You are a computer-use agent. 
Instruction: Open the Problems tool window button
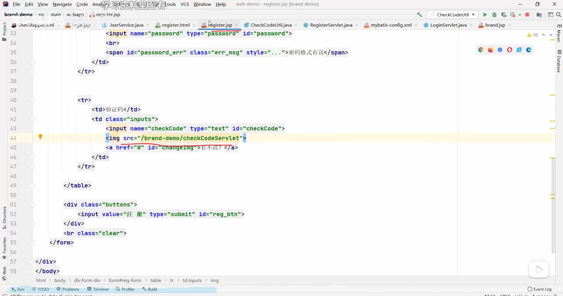pos(68,289)
